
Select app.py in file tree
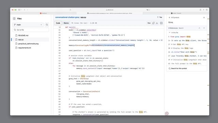pyautogui.click(x=21, y=40)
